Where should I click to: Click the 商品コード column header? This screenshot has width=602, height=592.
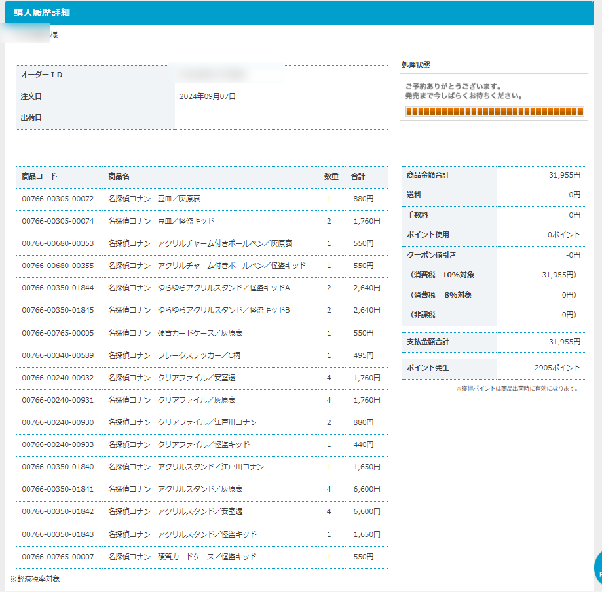click(39, 176)
